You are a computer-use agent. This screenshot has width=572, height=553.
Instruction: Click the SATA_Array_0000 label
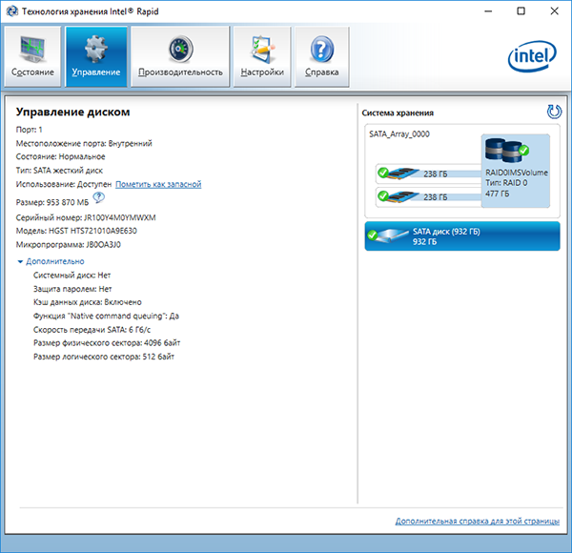(x=399, y=134)
